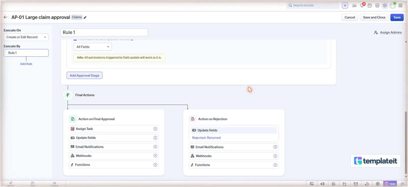Add Update fields action on final approval
This screenshot has width=408, height=187.
[x=155, y=138]
